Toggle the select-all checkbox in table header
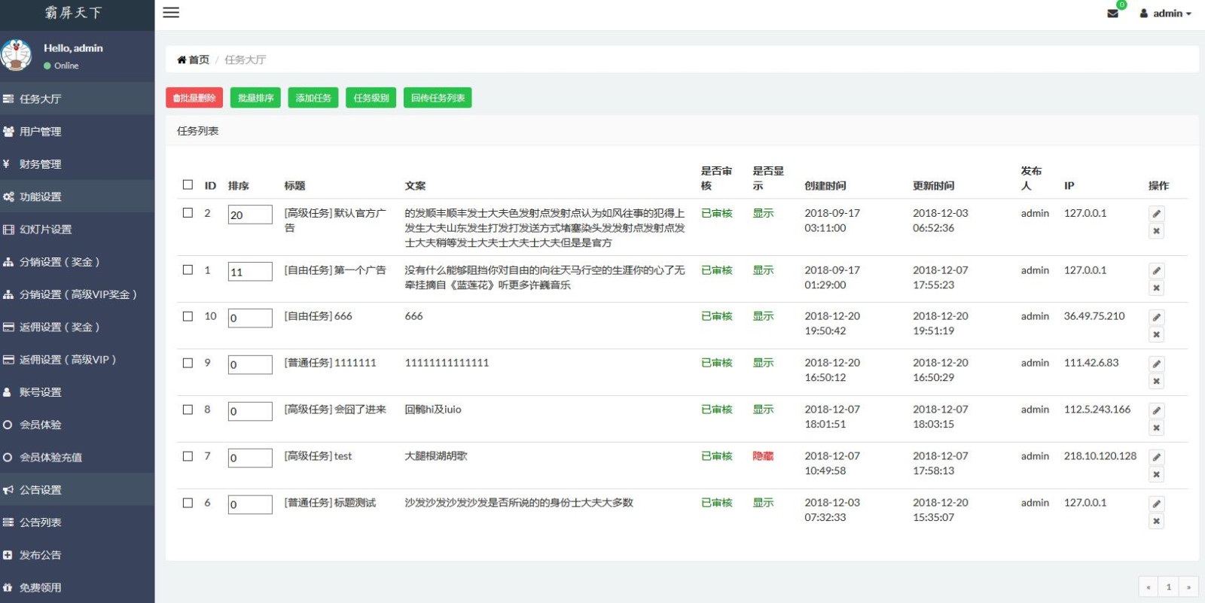The height and width of the screenshot is (603, 1205). [188, 184]
